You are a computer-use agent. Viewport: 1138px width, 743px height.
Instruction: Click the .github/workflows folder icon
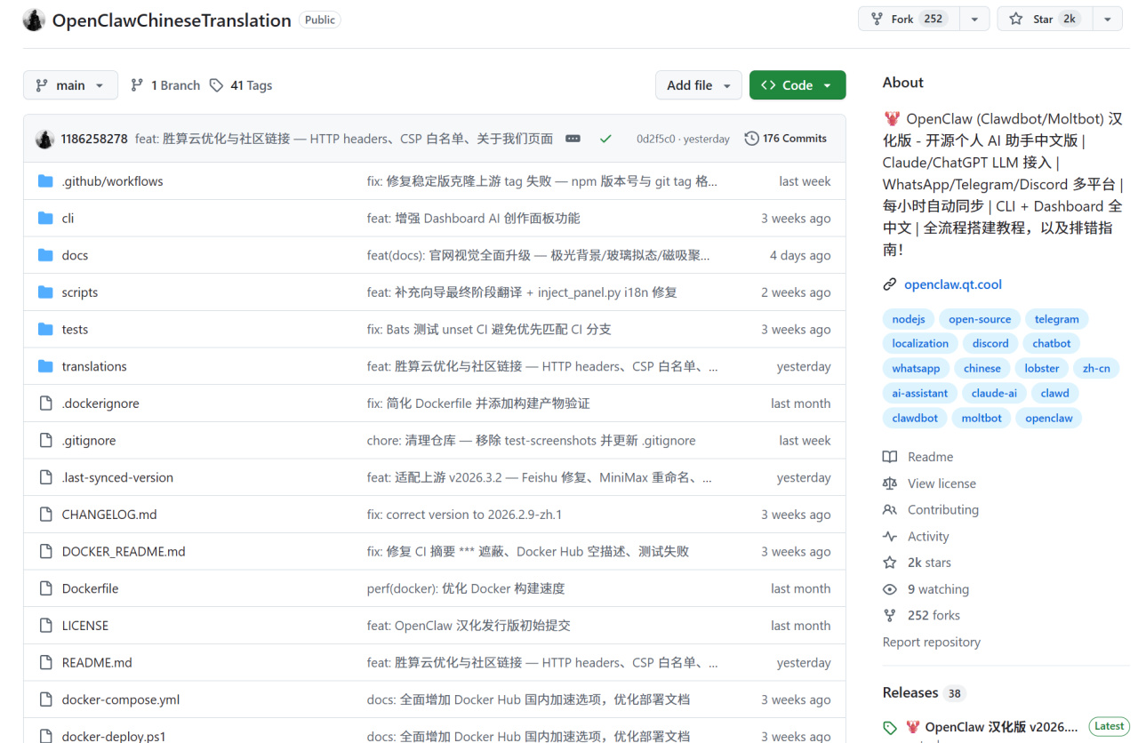pos(46,181)
